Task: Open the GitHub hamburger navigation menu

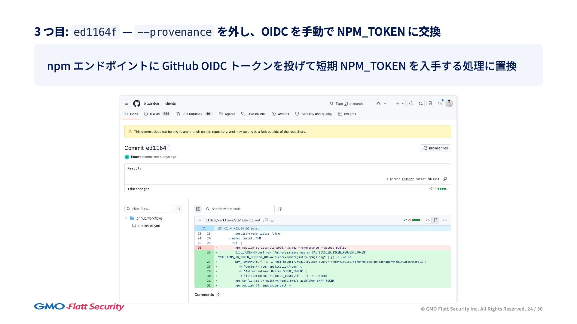Action: coord(127,103)
